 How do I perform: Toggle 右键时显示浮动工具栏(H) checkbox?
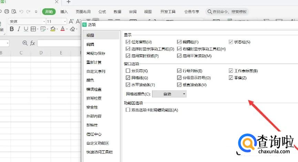[x=179, y=49]
